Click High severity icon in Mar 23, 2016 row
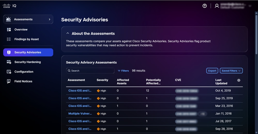This screenshot has width=258, height=134. pos(98,106)
